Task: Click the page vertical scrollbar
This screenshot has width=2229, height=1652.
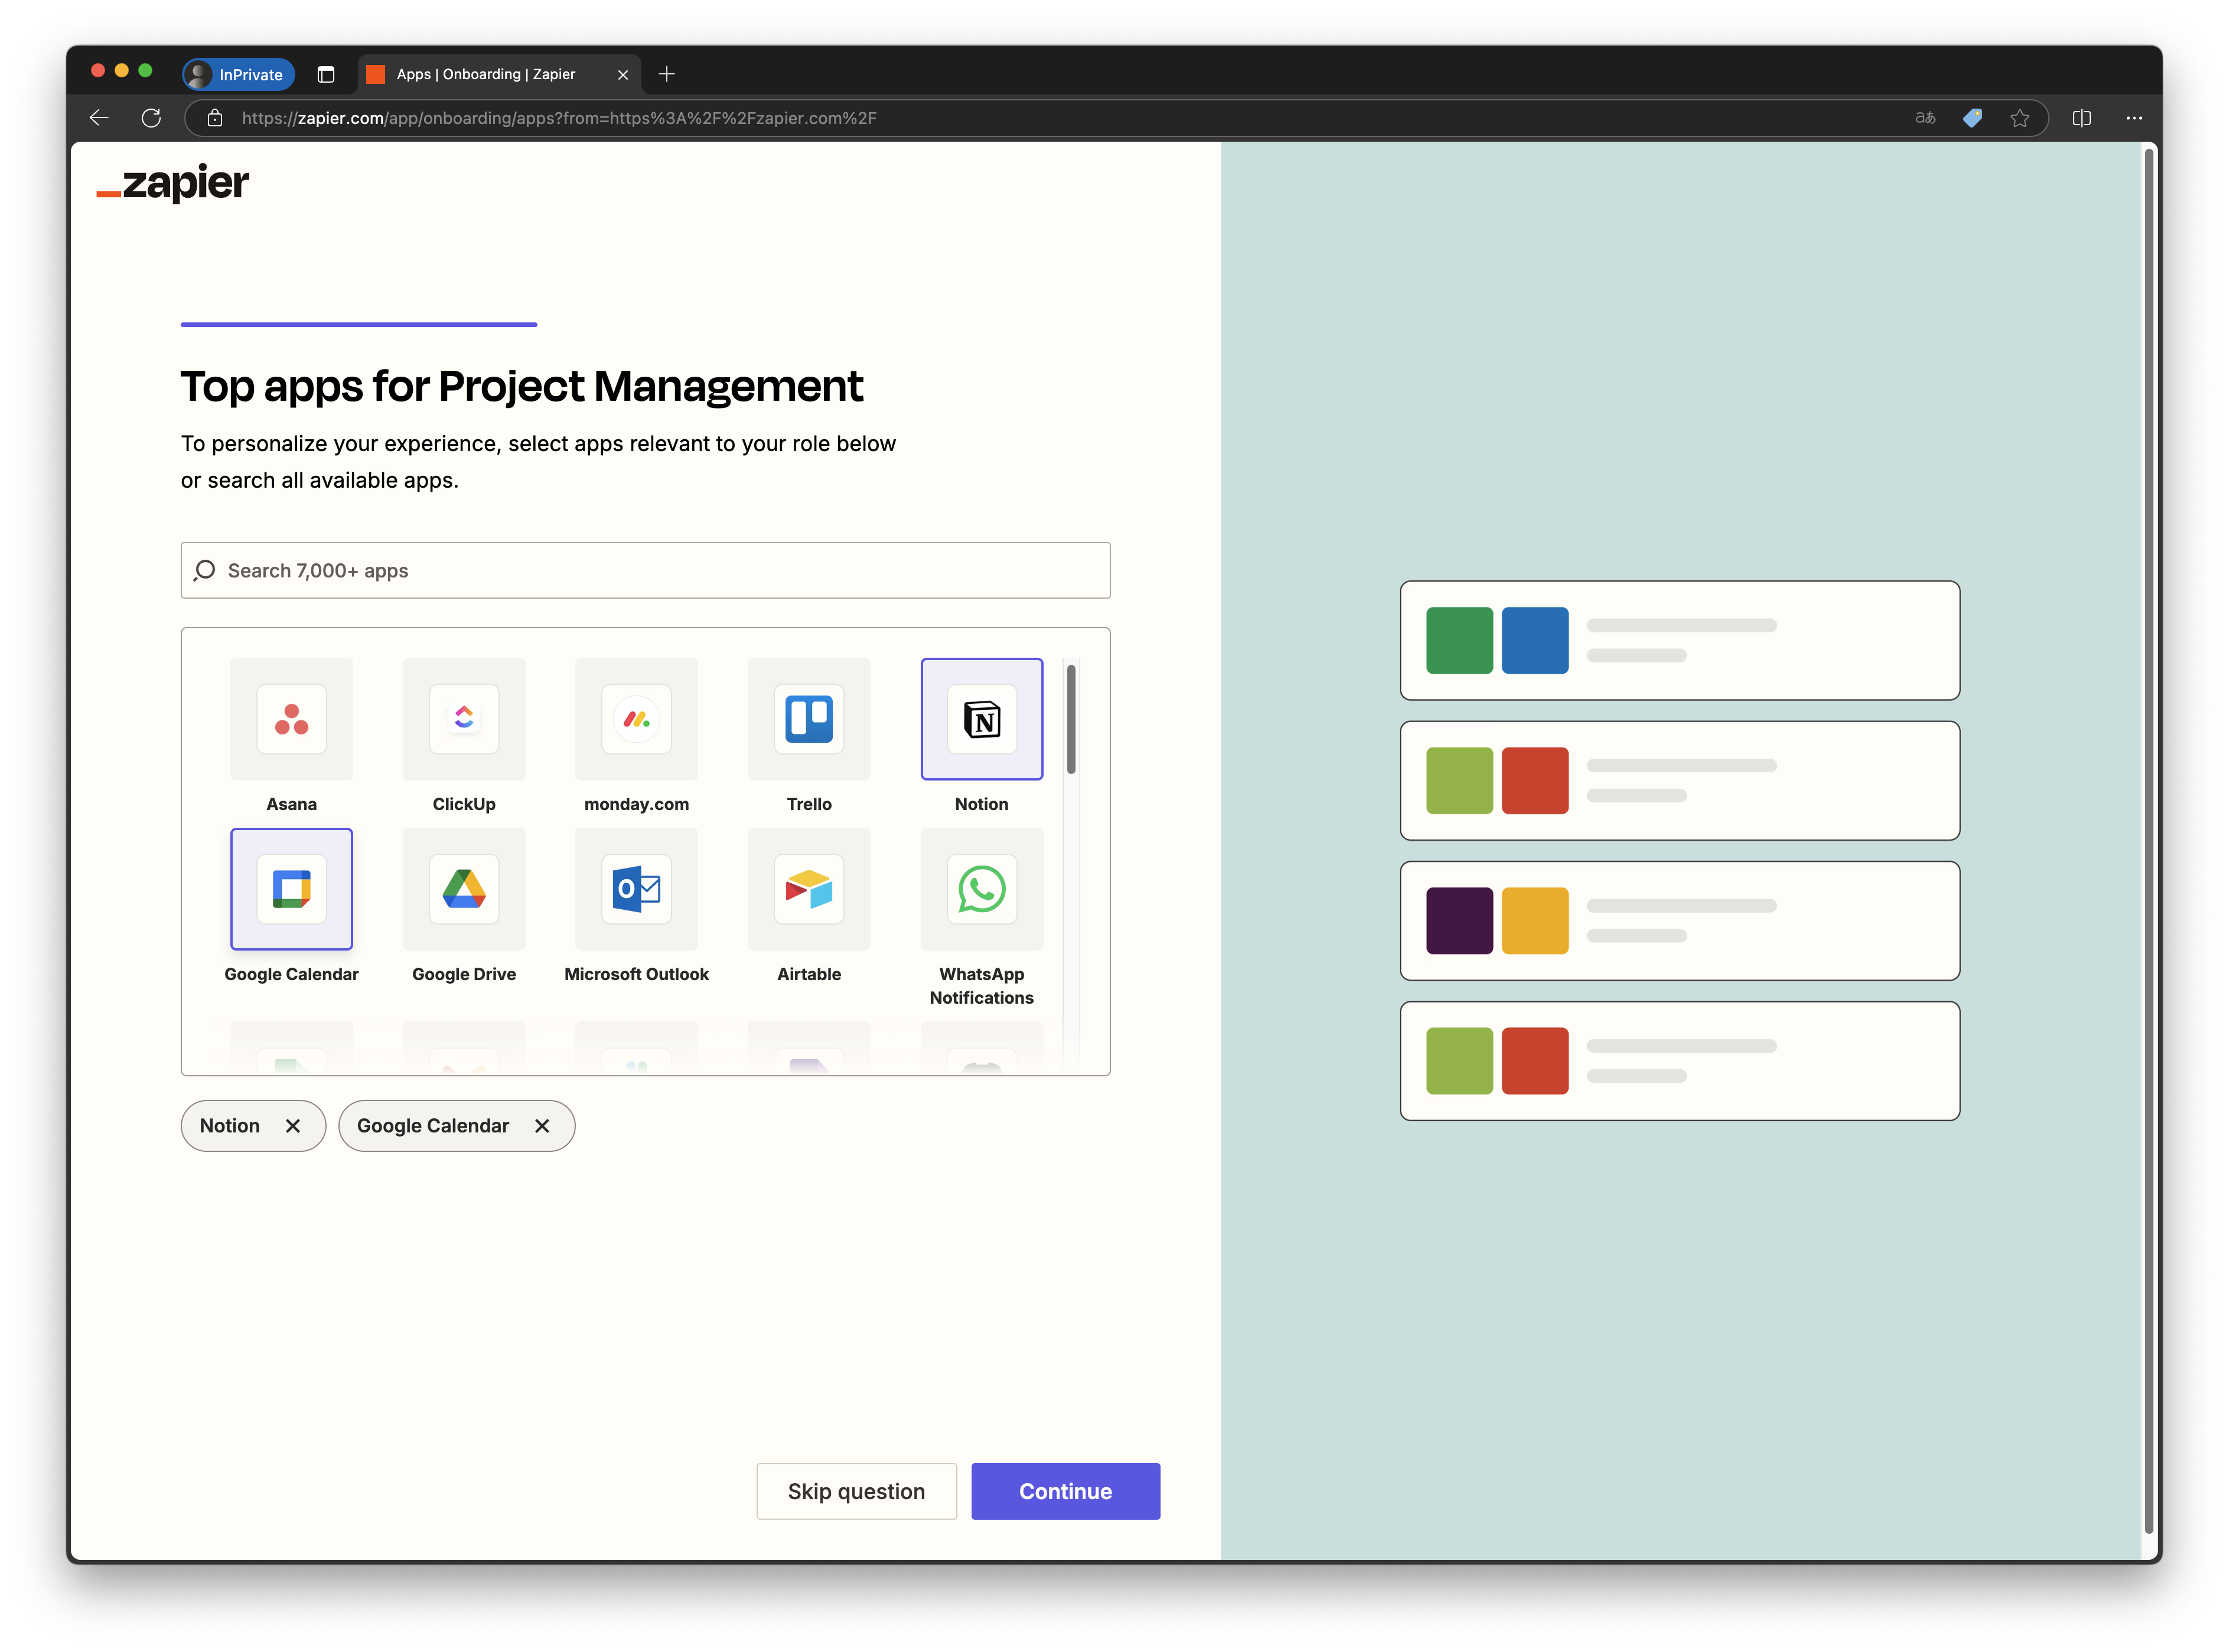Action: pyautogui.click(x=2148, y=840)
